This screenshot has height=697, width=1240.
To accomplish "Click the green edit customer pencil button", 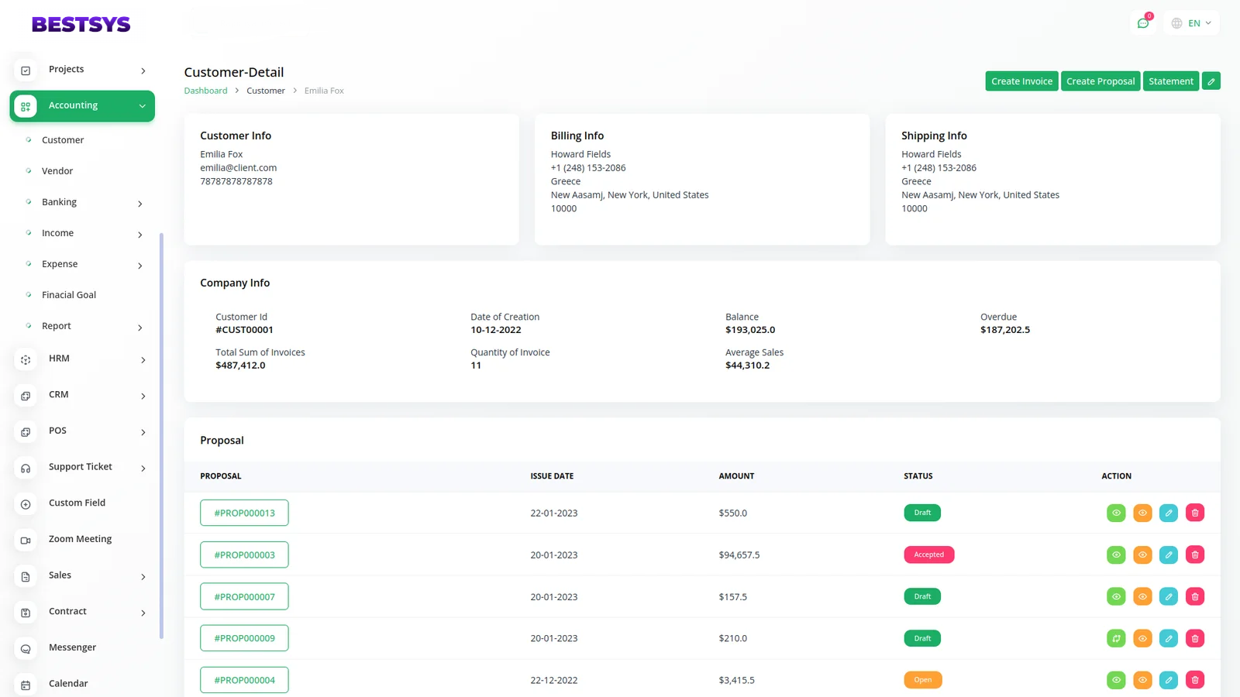I will pos(1211,81).
